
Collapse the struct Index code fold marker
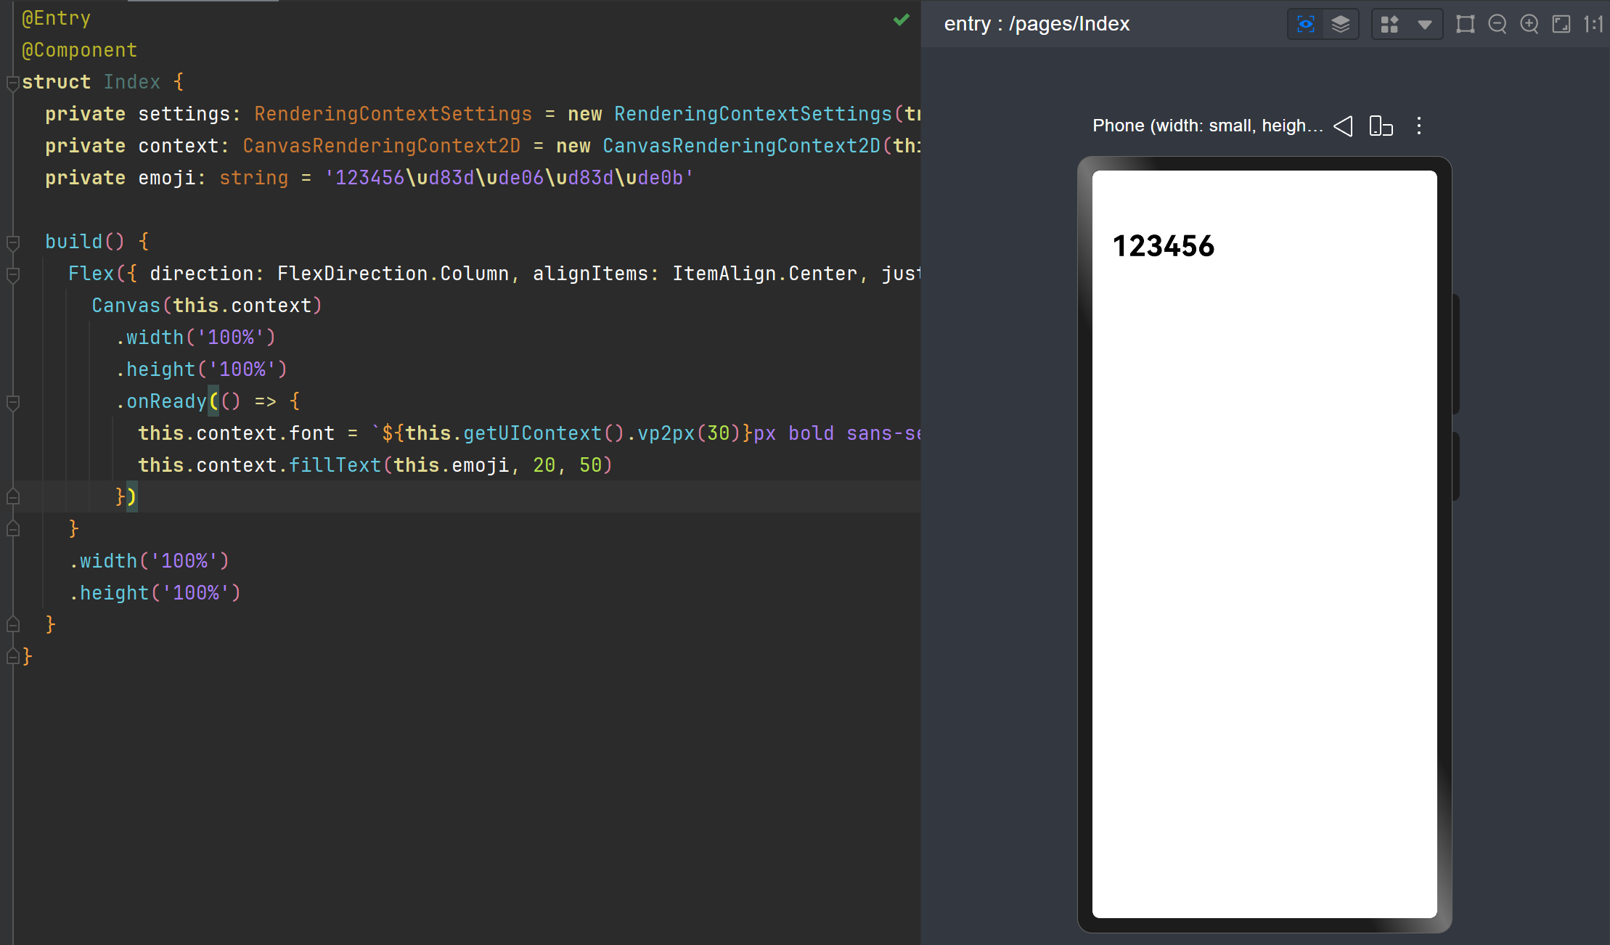12,83
